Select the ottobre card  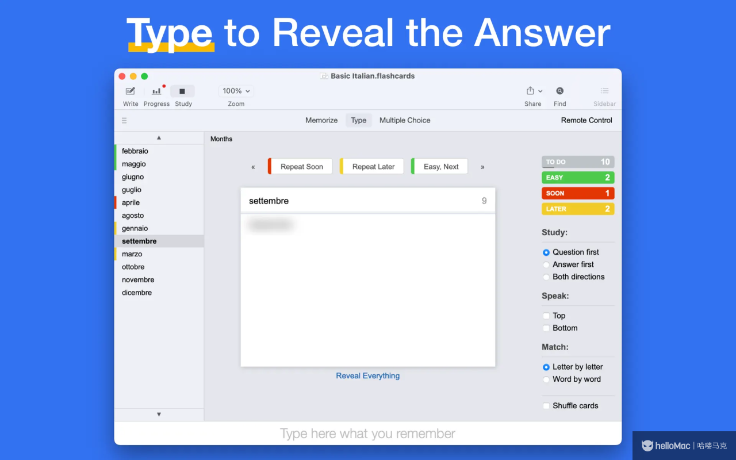click(159, 267)
